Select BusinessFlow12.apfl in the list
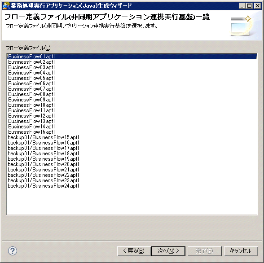The width and height of the screenshot is (264, 263). (x=132, y=116)
